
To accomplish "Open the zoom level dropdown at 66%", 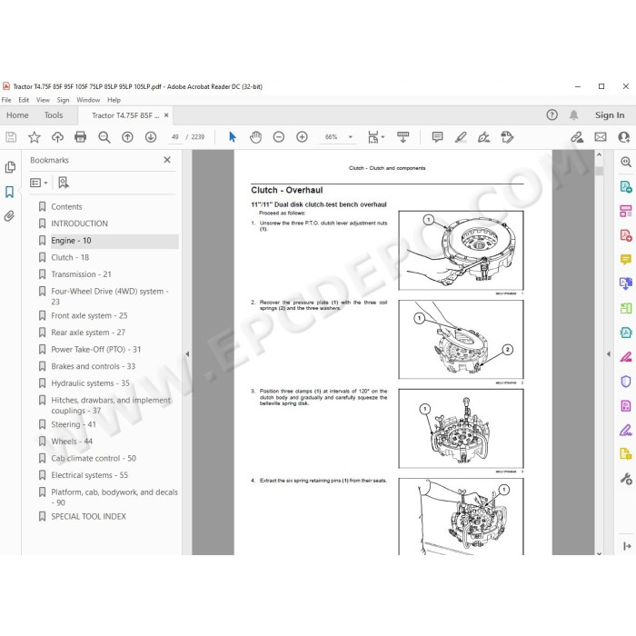I will click(351, 137).
